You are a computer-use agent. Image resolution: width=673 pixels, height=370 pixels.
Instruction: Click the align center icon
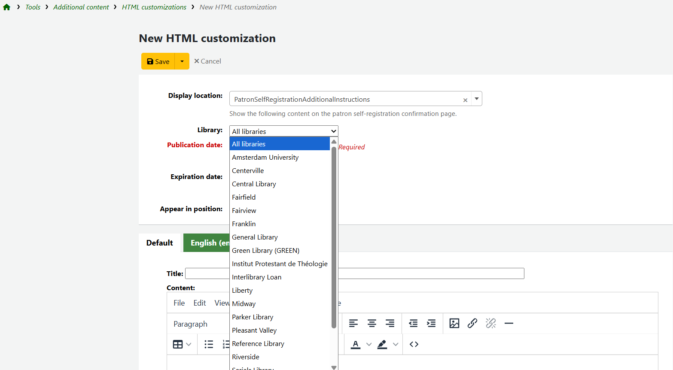pos(372,323)
